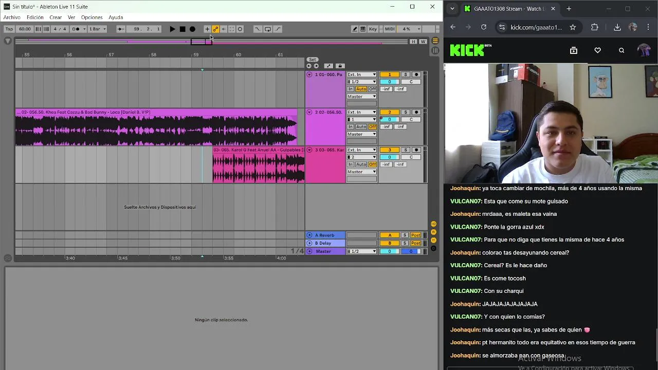
Task: Set track 3 monitor to In
Action: coord(351,164)
